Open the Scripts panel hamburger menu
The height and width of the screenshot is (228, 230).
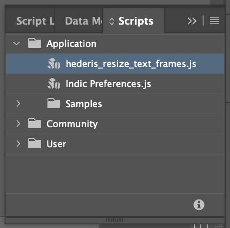coord(214,21)
